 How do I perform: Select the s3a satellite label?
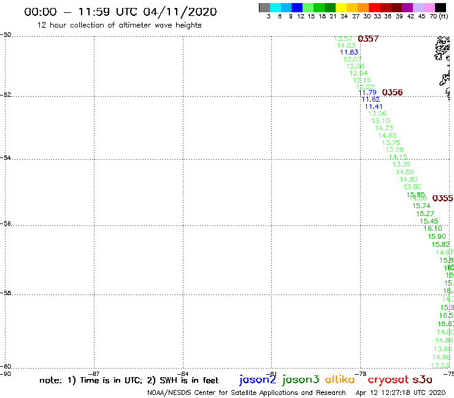(x=423, y=380)
